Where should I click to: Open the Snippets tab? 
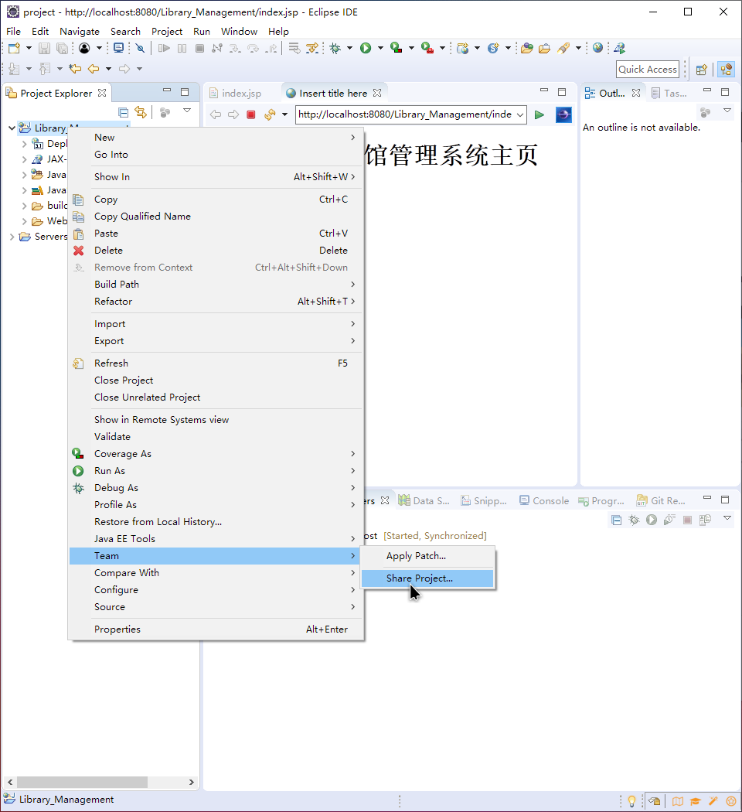tap(484, 501)
